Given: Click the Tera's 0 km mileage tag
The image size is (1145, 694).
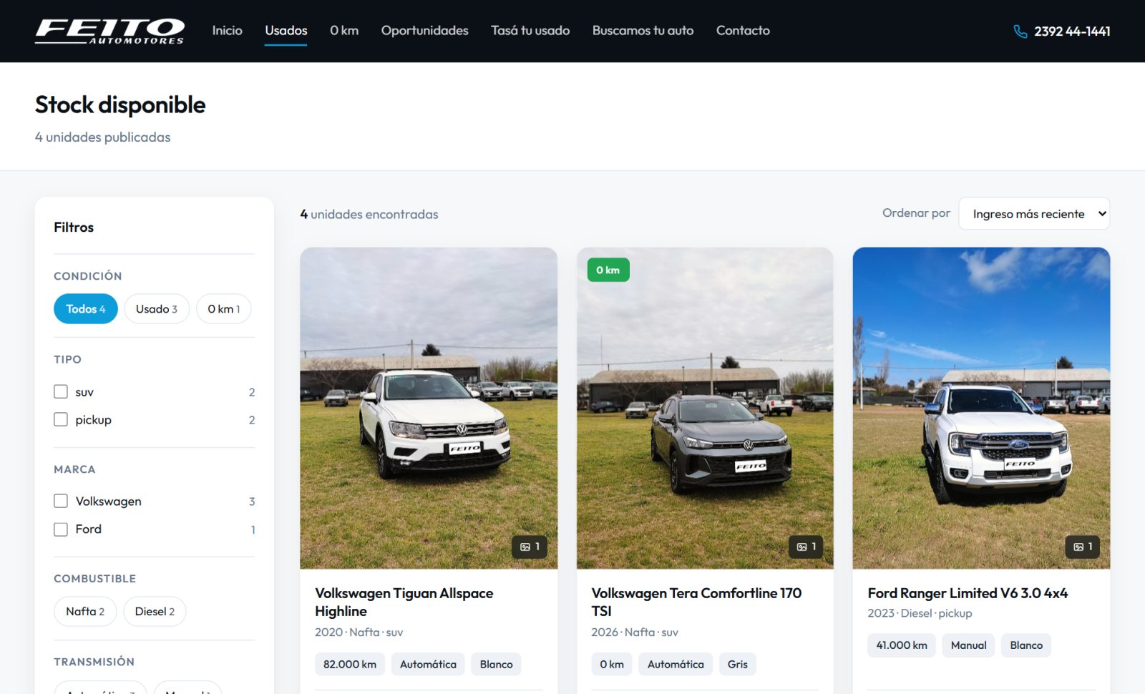Looking at the screenshot, I should (x=612, y=665).
